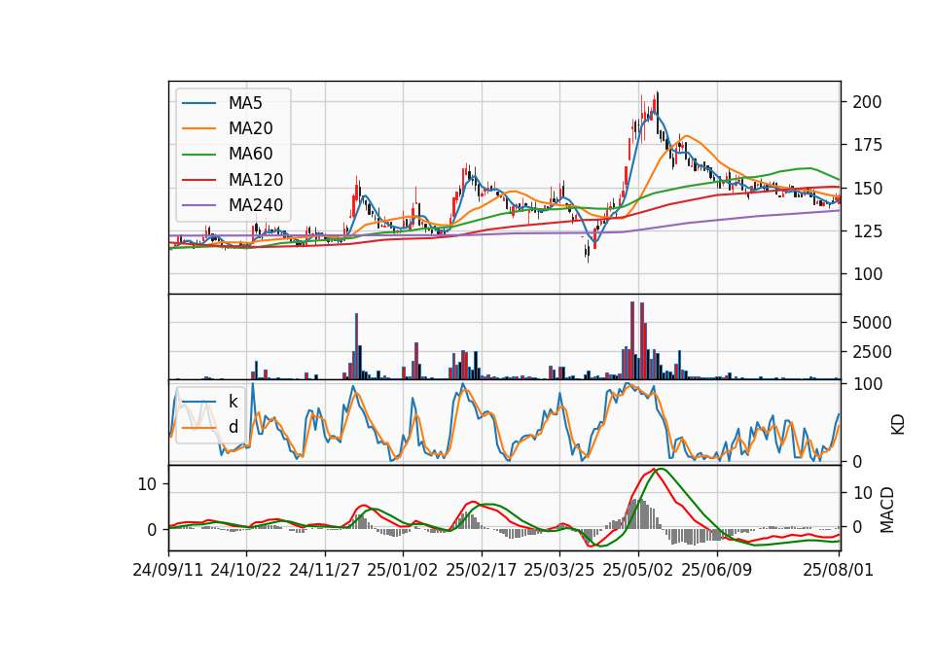Click the 150 price axis tick
The image size is (934, 671).
[x=867, y=189]
